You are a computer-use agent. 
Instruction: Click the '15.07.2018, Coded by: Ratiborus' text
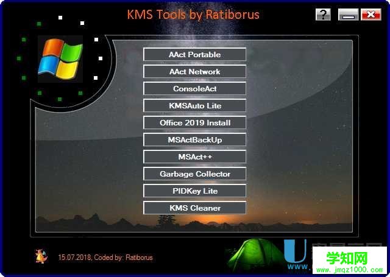pos(105,258)
